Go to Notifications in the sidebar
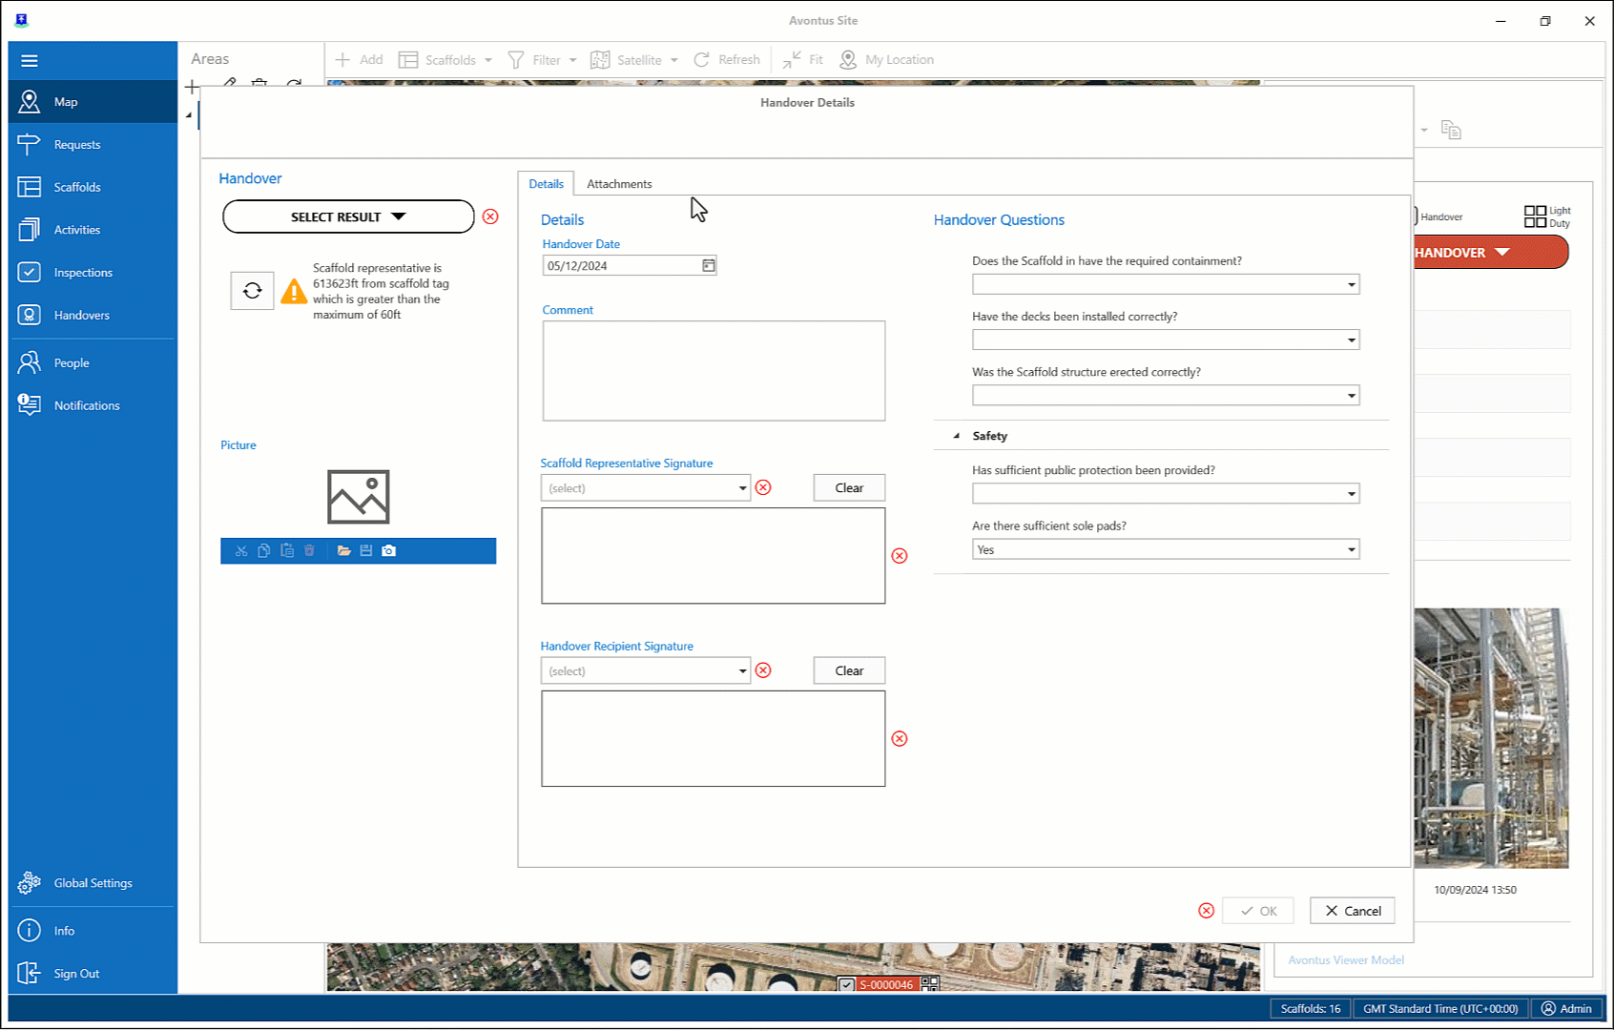The height and width of the screenshot is (1030, 1614). tap(87, 405)
